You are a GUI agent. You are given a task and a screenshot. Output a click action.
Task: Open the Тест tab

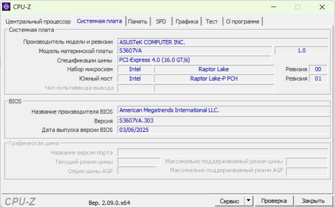(211, 22)
